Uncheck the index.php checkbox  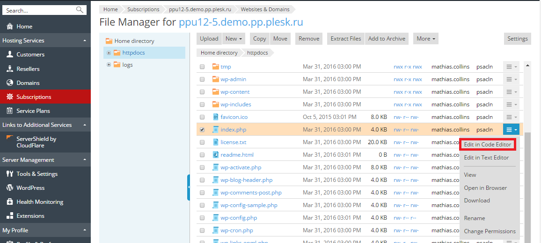coord(202,130)
